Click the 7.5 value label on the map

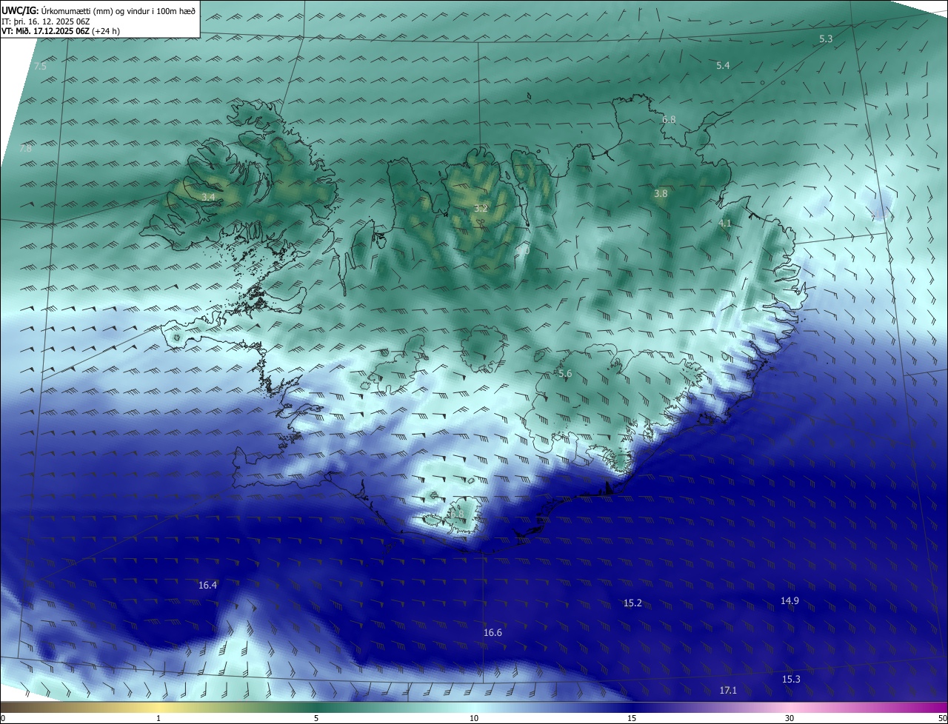click(40, 67)
